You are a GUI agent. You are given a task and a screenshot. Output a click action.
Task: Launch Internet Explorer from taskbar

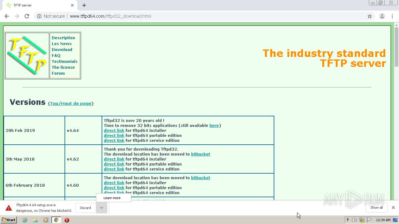(x=25, y=220)
